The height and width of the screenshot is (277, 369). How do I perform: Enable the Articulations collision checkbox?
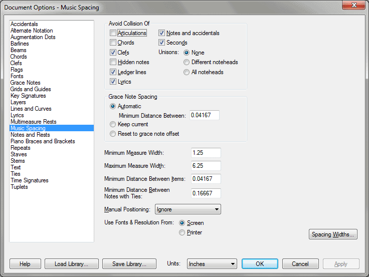(113, 33)
